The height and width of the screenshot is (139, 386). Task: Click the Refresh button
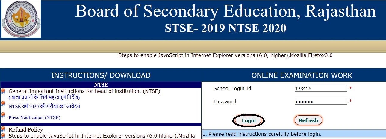tap(308, 120)
